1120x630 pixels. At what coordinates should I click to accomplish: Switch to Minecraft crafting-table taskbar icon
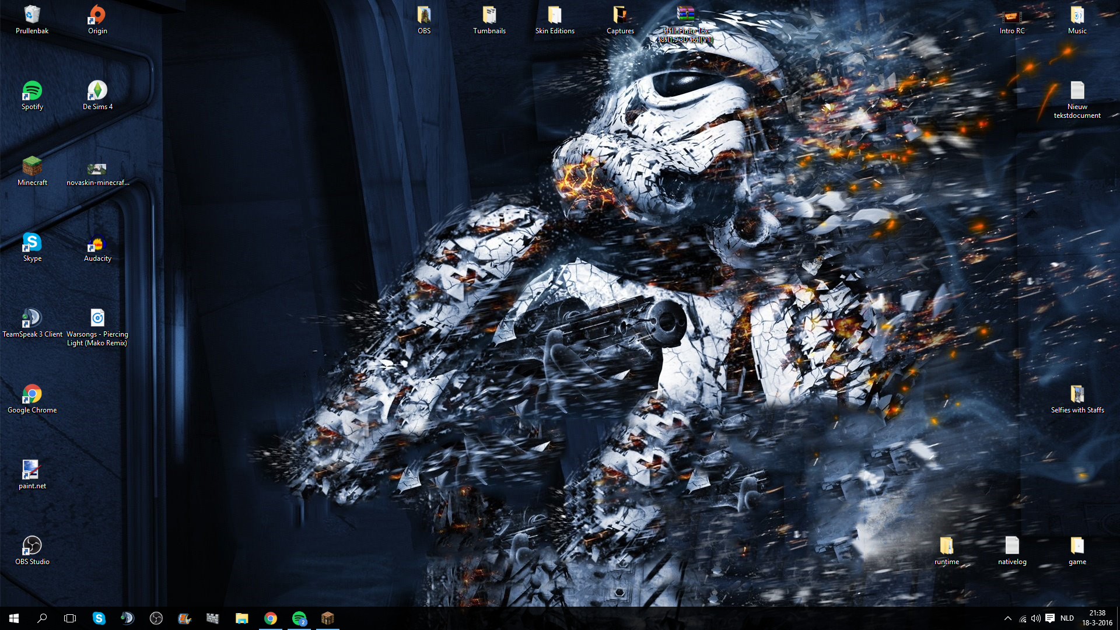tap(327, 618)
